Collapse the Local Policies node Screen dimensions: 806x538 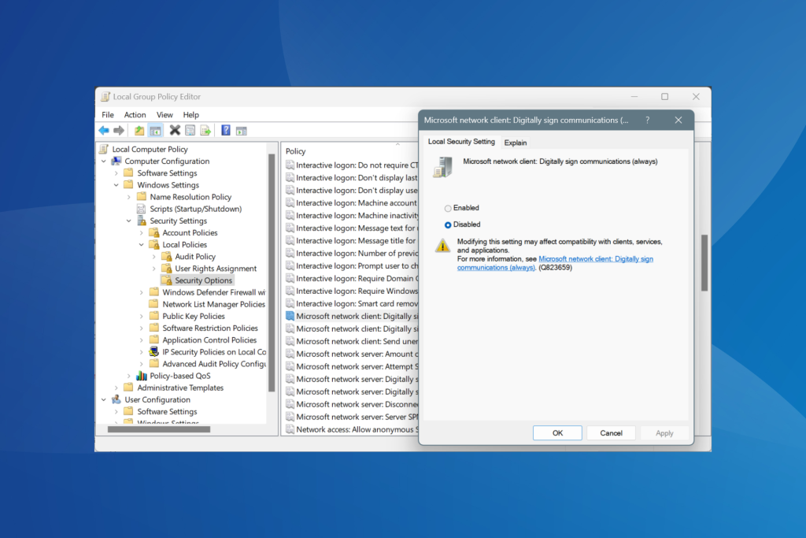click(142, 244)
